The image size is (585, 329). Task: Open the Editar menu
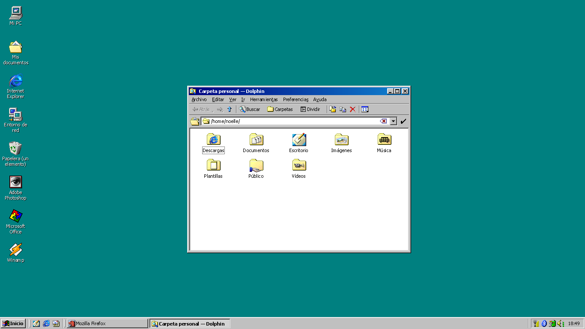[218, 99]
